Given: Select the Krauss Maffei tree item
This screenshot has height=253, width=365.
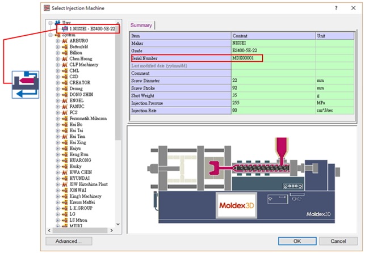Looking at the screenshot, I should 82,203.
